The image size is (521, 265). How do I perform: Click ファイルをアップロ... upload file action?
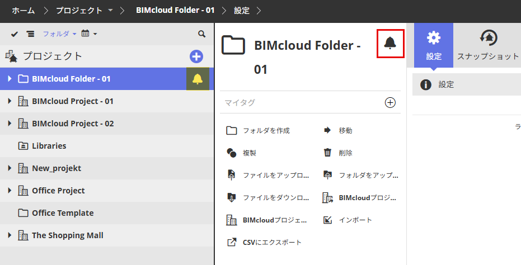tap(268, 175)
